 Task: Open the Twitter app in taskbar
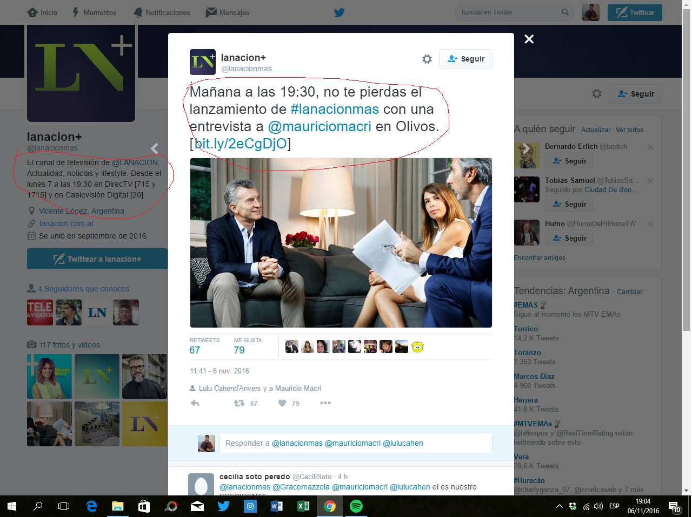[x=223, y=506]
